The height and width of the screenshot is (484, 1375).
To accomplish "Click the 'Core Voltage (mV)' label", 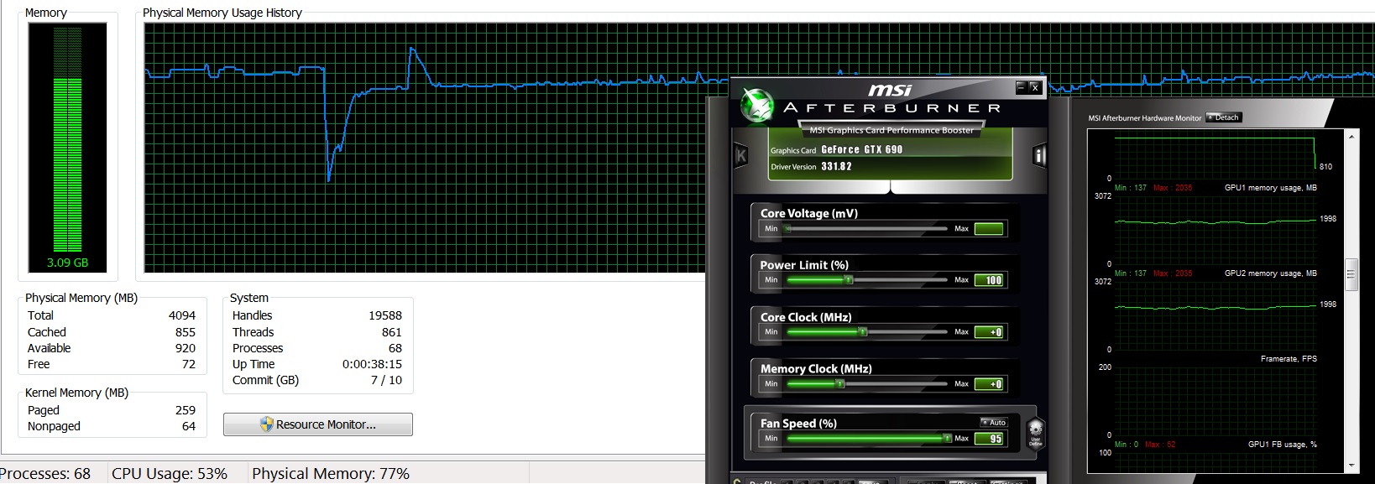I will tap(809, 214).
